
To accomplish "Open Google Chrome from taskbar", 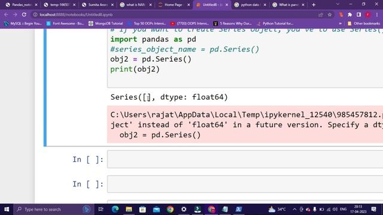I will pyautogui.click(x=170, y=209).
